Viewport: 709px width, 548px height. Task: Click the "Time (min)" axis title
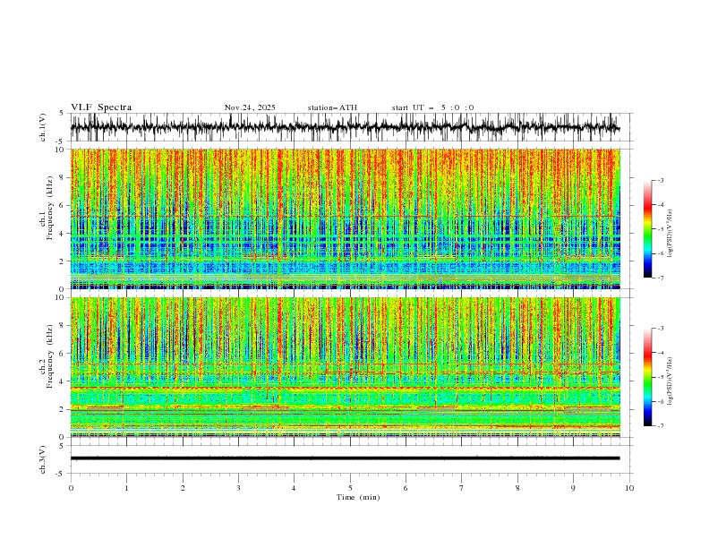pos(358,497)
